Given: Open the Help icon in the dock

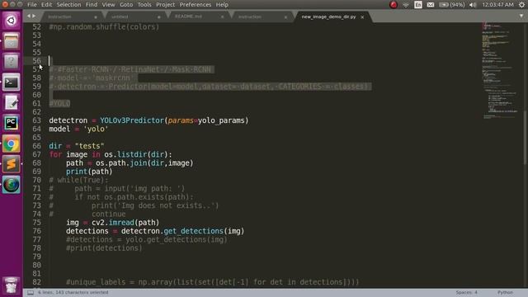Looking at the screenshot, I should point(11,62).
